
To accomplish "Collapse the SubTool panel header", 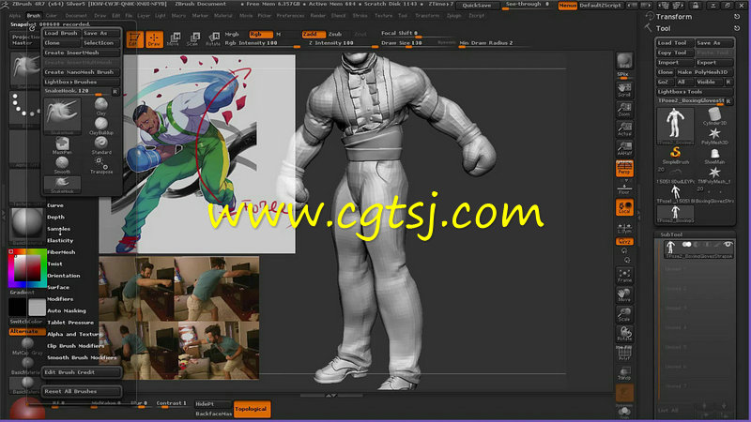I will tap(671, 234).
